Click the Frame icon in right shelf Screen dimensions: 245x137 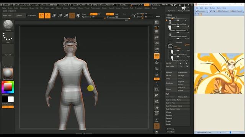(157, 89)
